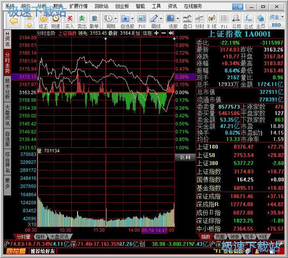Viewport: 288px width, 258px height.
Task: Open the F10 company data icon
Action: point(142,21)
